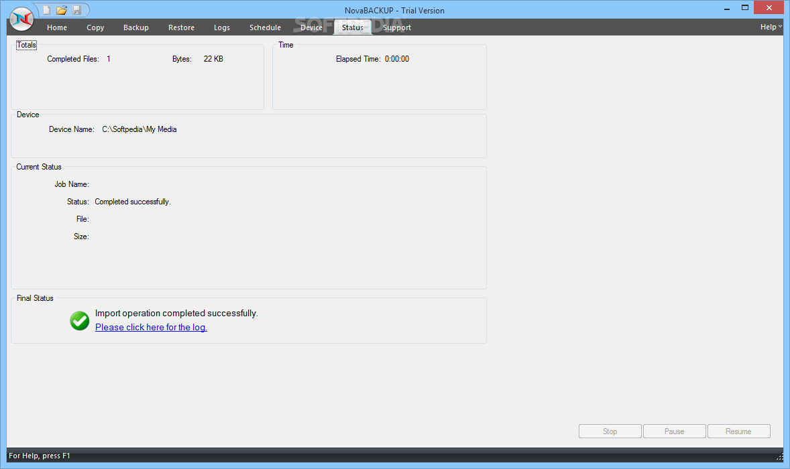The width and height of the screenshot is (790, 469).
Task: Click the window resize grip in status bar
Action: [x=779, y=456]
